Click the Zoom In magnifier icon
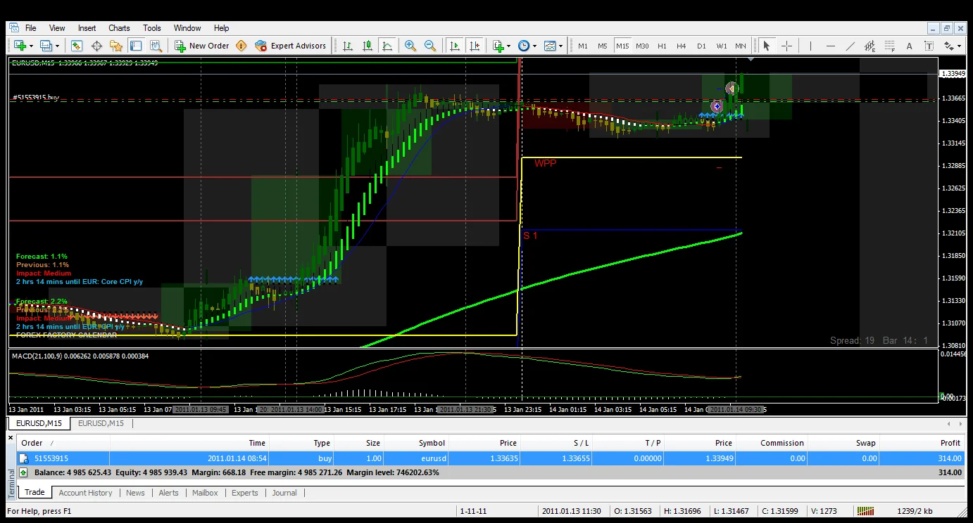 pos(410,46)
